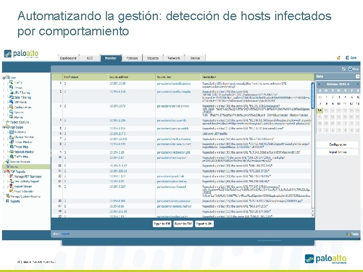This screenshot has width=363, height=272.
Task: Click the Alarms log icon
Action: tap(11, 117)
